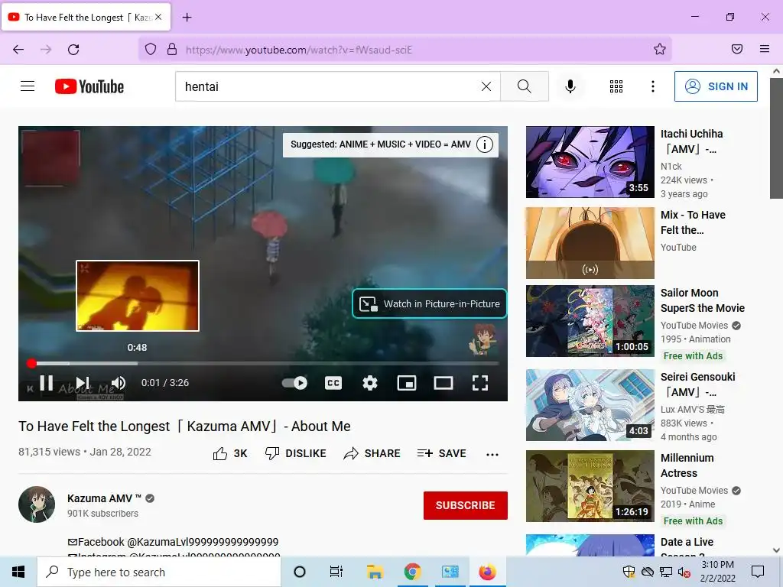Launch File Explorer from taskbar
Viewport: 783px width, 587px height.
tap(375, 572)
